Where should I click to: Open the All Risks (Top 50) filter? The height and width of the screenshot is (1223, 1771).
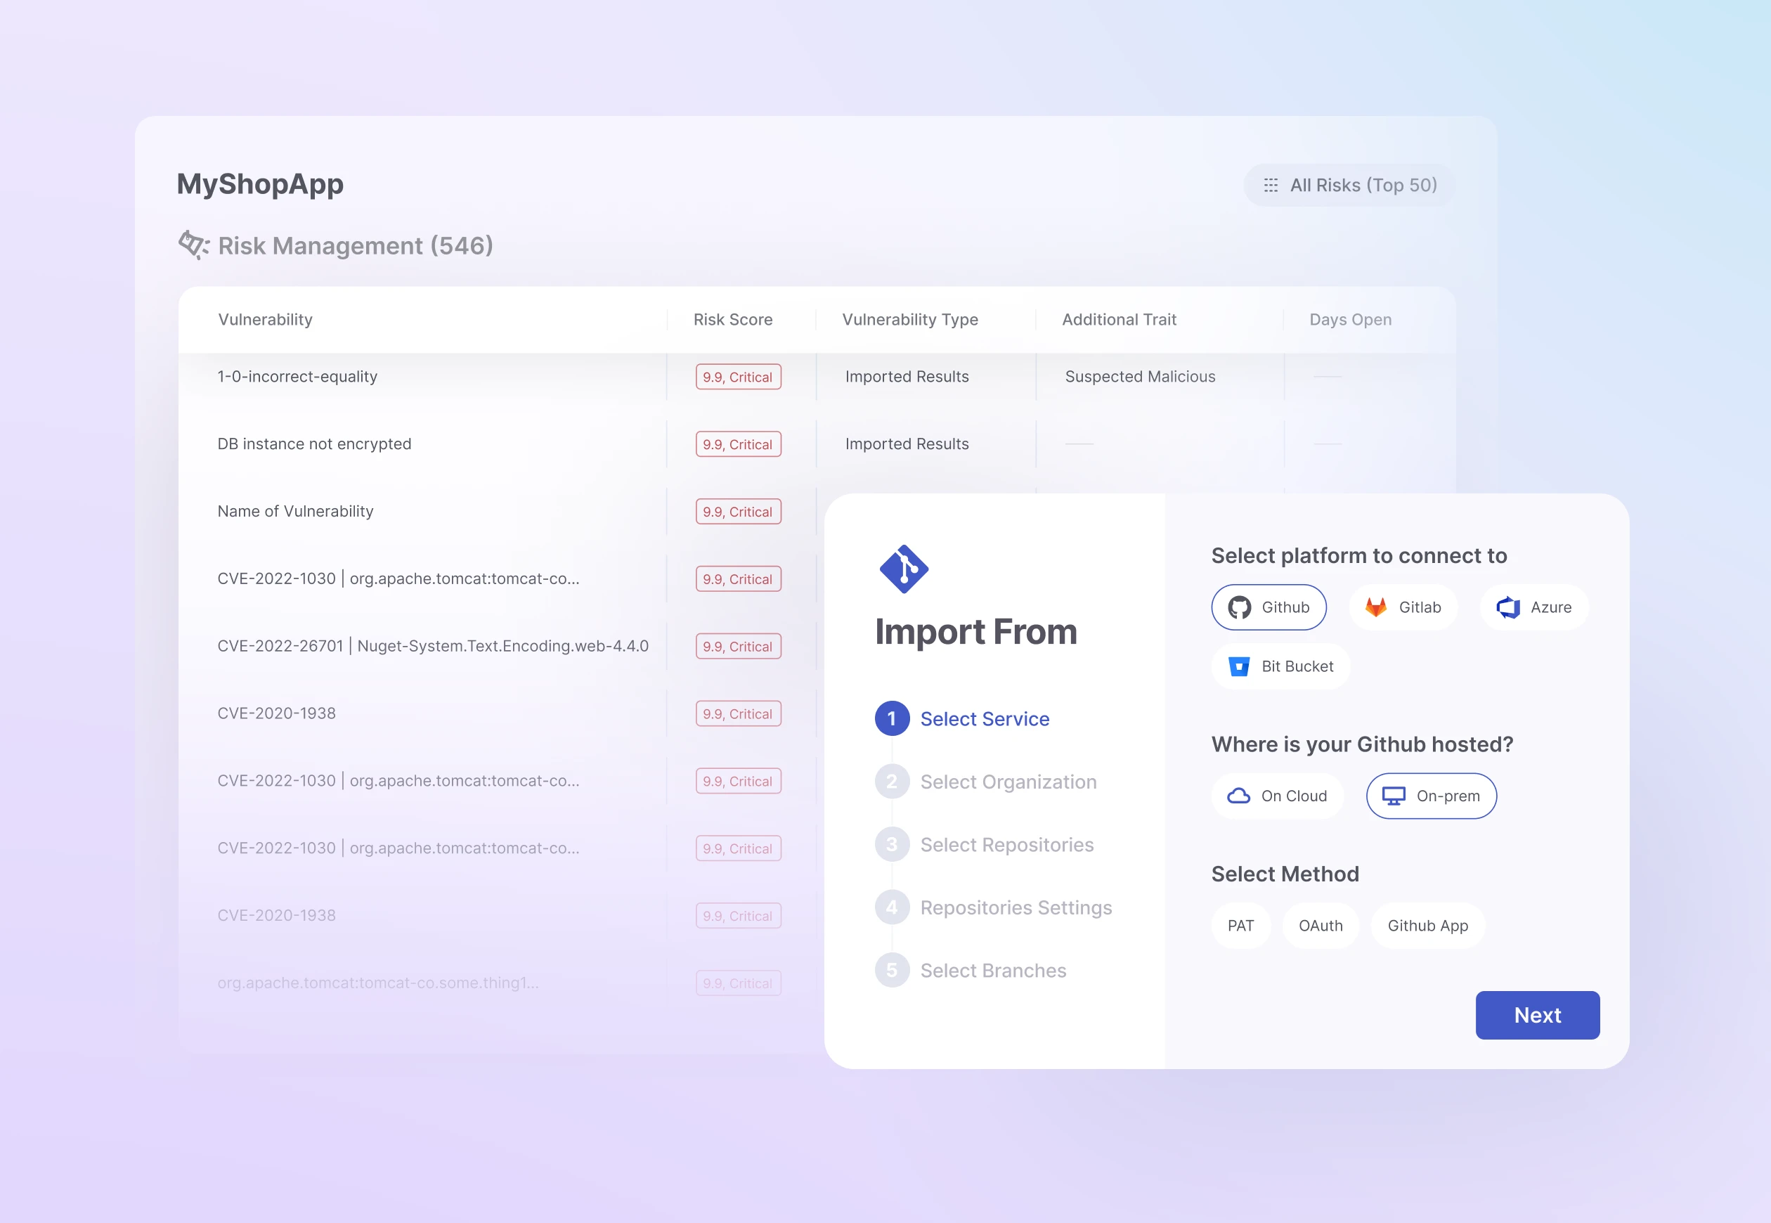1350,186
